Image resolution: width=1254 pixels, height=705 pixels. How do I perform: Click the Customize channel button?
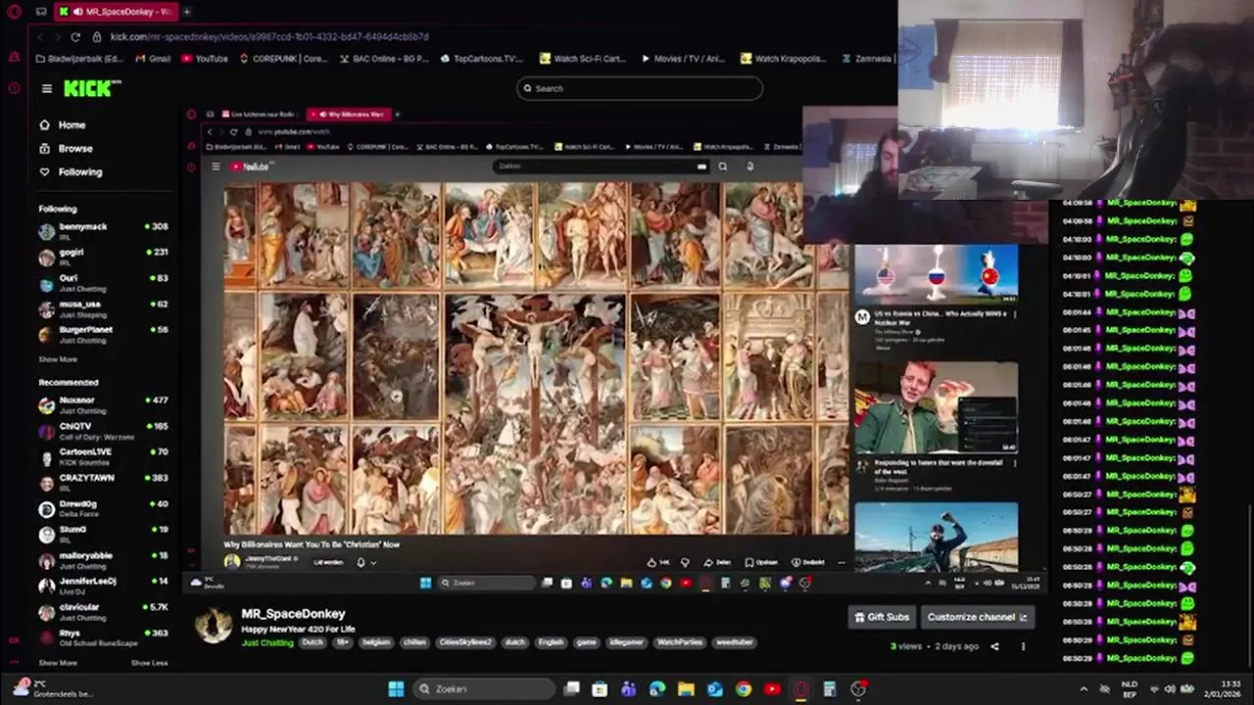pyautogui.click(x=977, y=617)
